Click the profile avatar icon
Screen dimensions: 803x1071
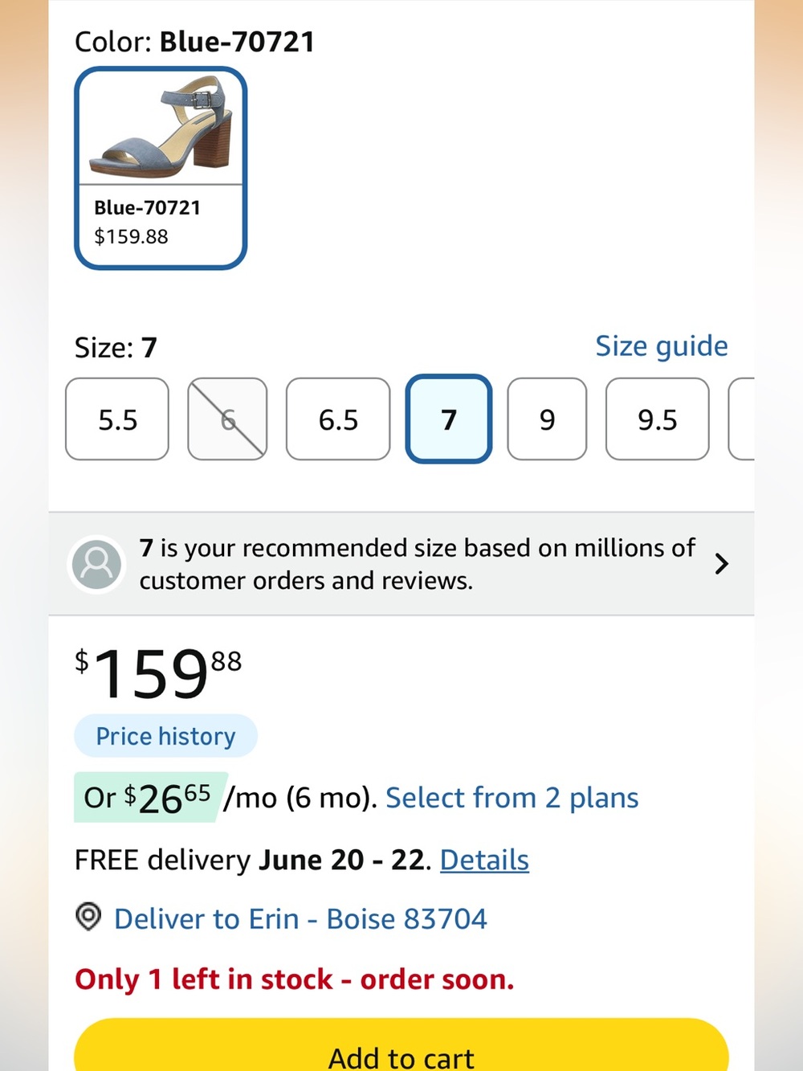tap(97, 564)
